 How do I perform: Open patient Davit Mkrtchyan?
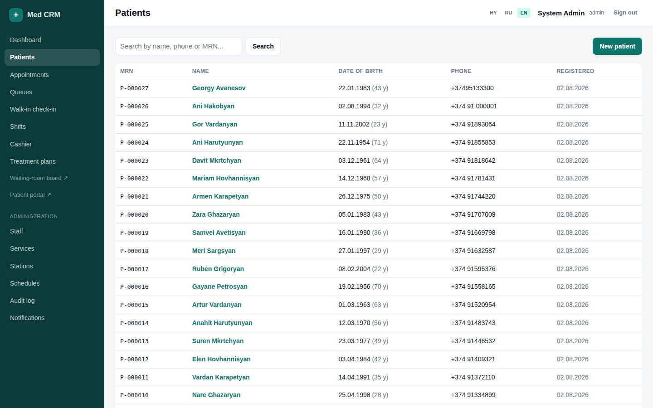216,160
